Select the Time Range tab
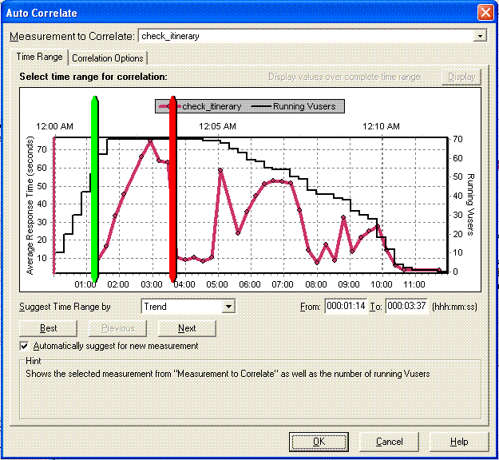Screen dimensions: 499x460 pyautogui.click(x=39, y=57)
